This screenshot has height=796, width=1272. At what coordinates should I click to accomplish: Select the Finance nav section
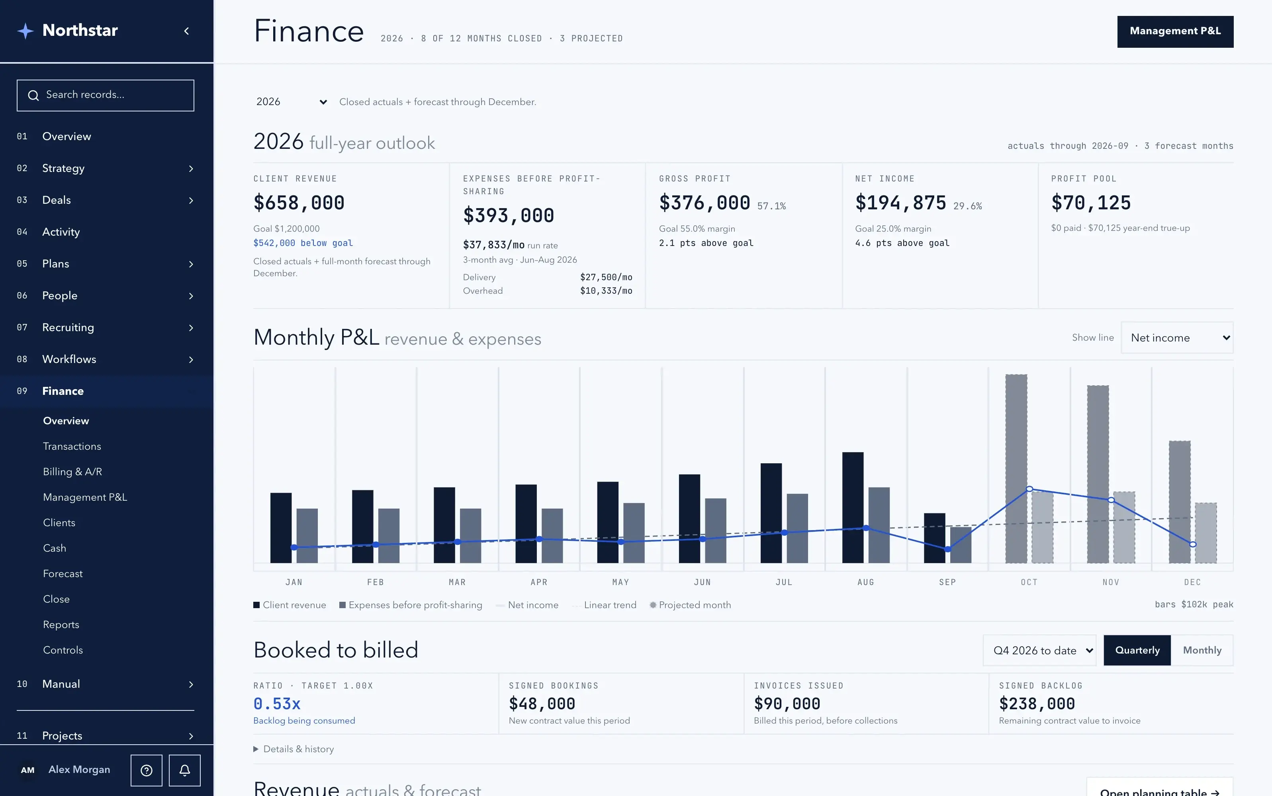[106, 391]
